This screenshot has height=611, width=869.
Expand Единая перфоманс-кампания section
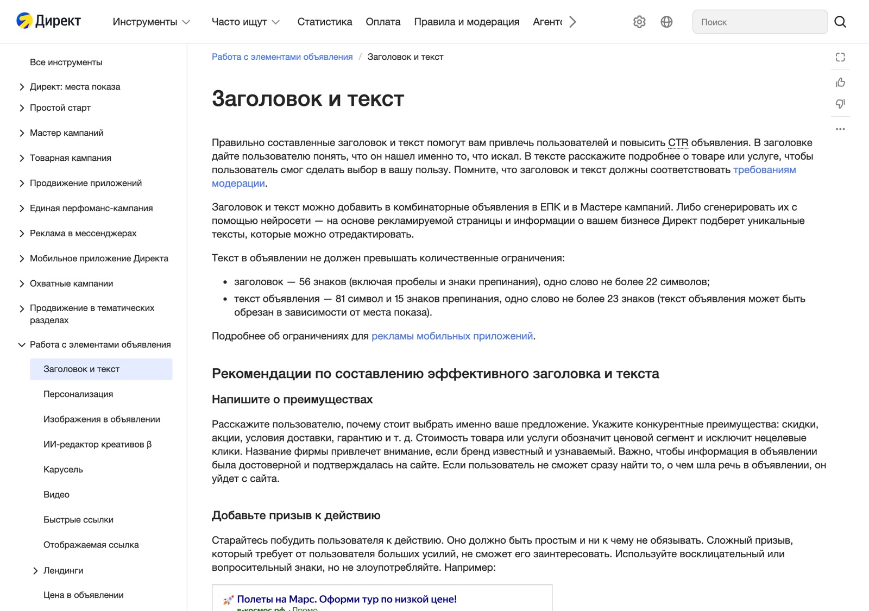[x=22, y=209]
